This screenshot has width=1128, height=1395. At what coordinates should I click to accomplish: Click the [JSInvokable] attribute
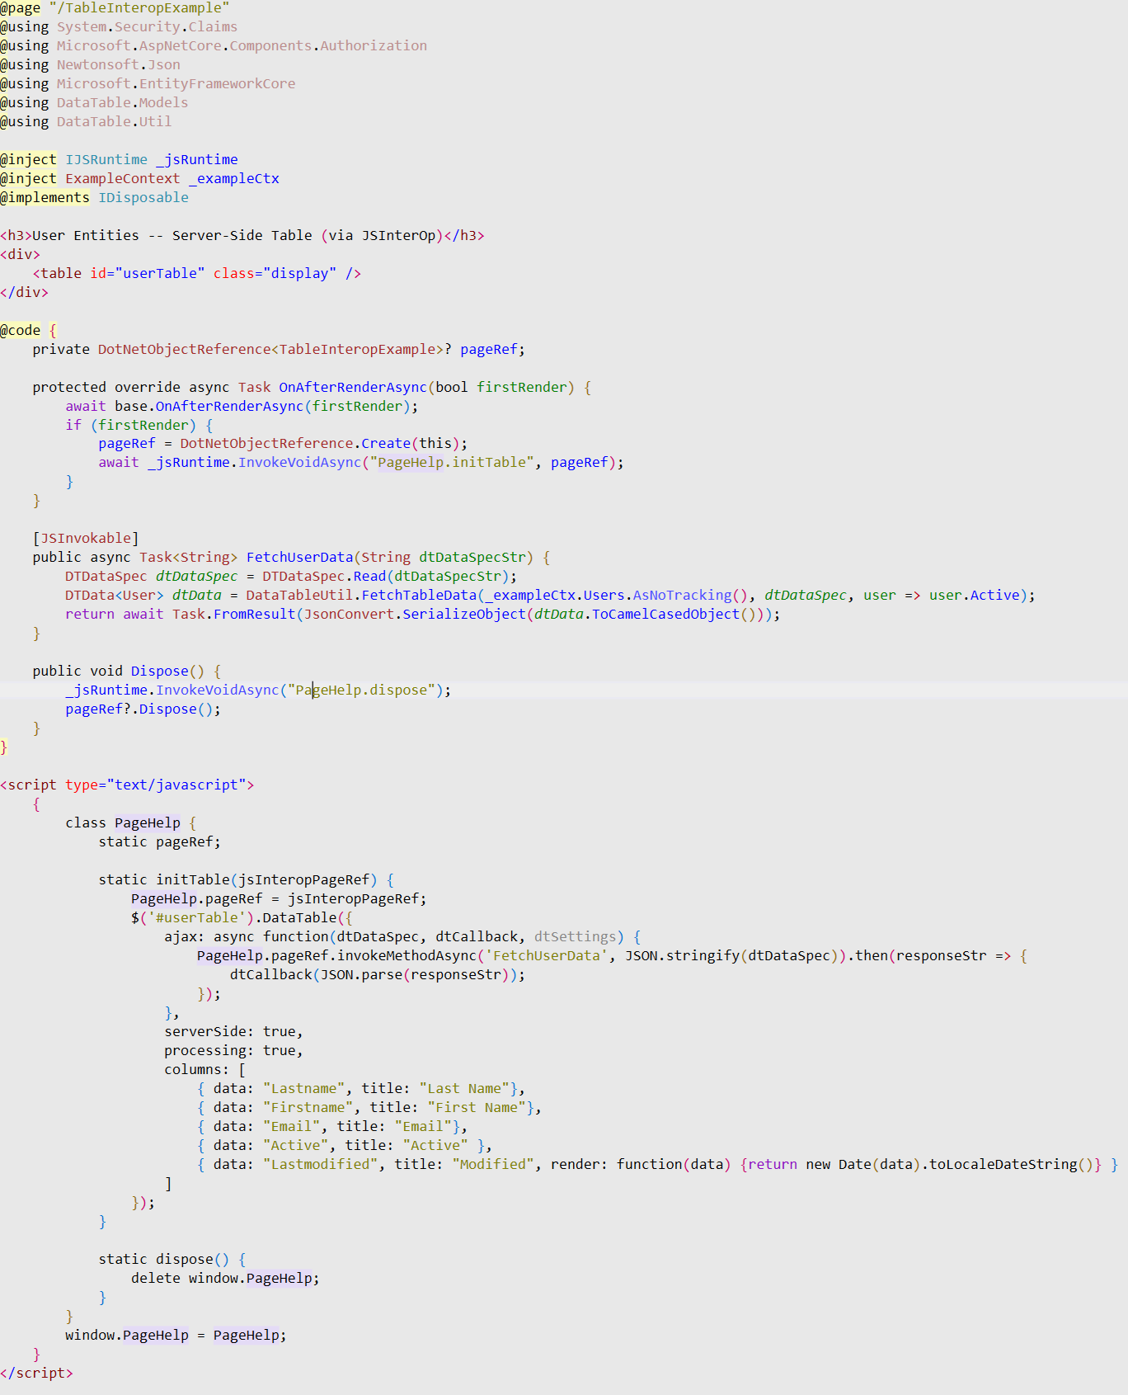(86, 540)
